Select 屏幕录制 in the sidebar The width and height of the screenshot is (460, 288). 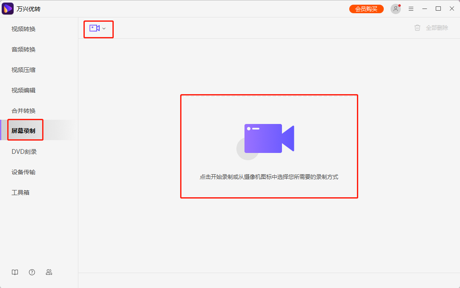pos(23,131)
